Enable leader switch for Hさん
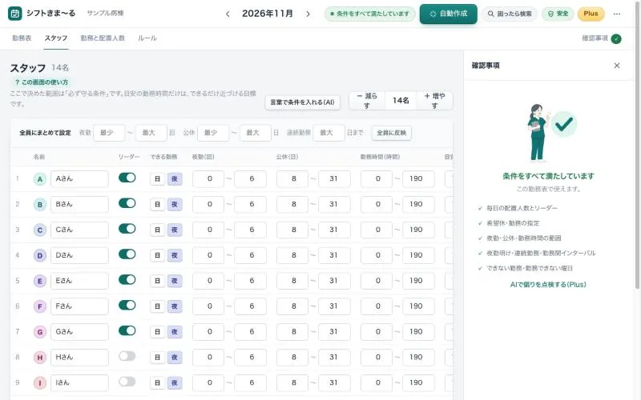 pos(127,356)
